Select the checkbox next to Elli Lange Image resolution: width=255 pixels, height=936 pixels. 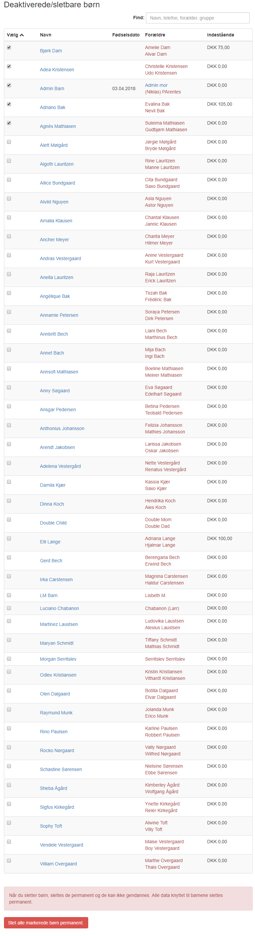pos(9,538)
